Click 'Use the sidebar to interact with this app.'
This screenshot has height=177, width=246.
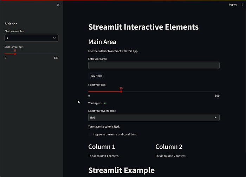113,51
